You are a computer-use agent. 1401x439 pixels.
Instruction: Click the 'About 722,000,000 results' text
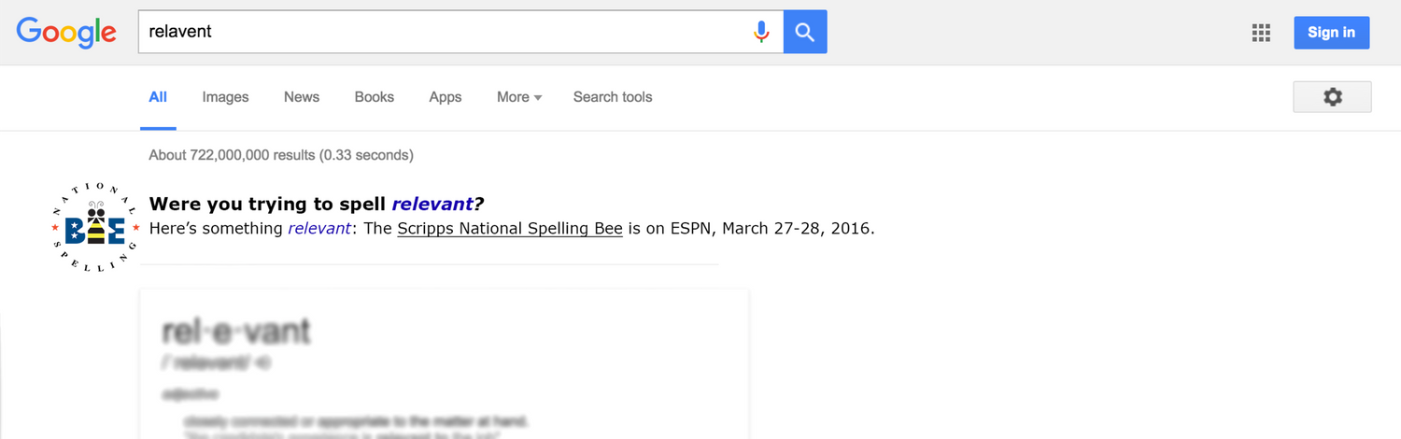click(281, 155)
